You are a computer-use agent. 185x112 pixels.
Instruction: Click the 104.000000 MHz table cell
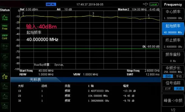pos(98,96)
